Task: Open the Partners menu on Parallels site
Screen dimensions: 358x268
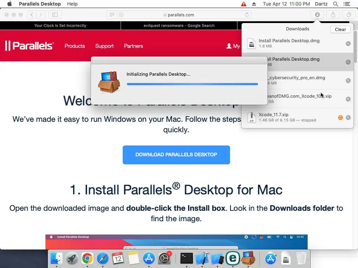Action: coord(134,46)
